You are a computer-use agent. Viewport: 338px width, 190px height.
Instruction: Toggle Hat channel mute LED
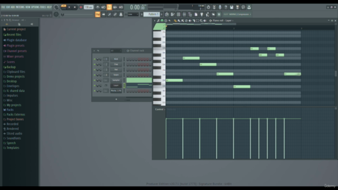95,70
